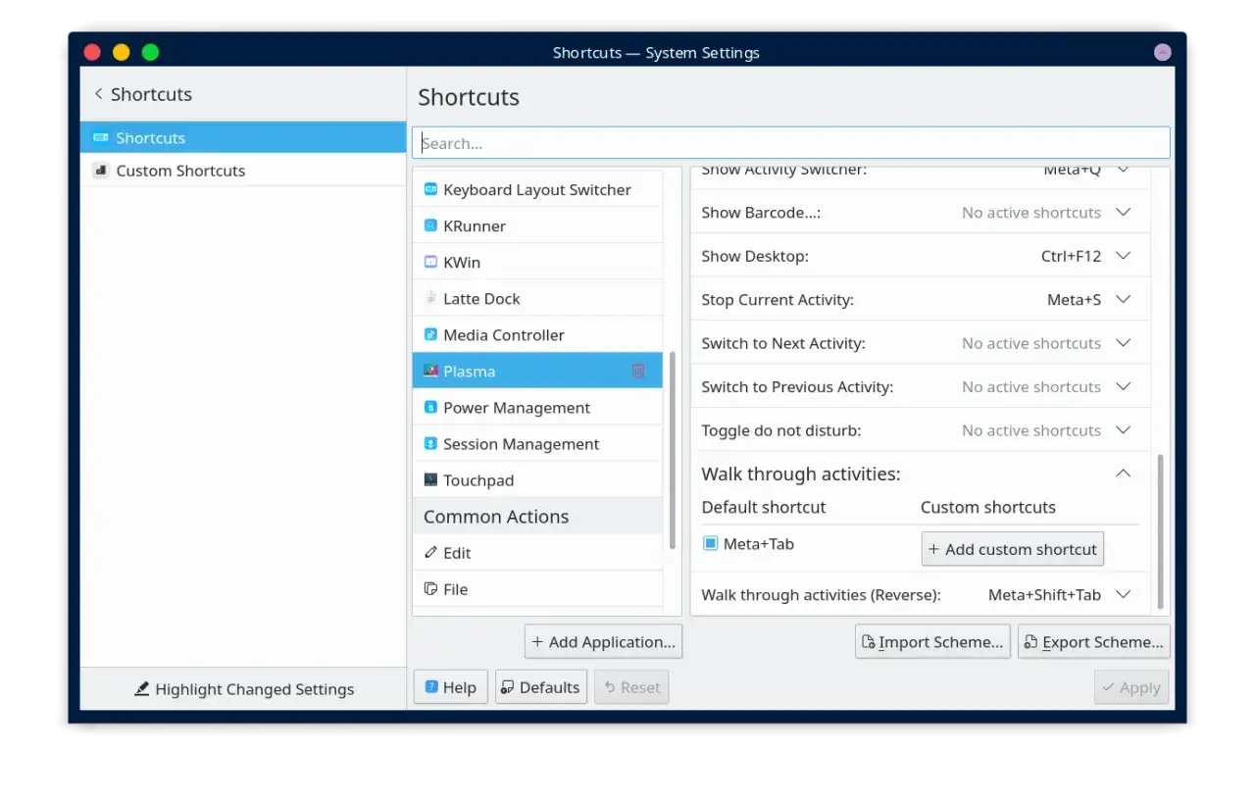The image size is (1255, 801).
Task: Click the Edit pencil icon under Common Actions
Action: pos(430,552)
